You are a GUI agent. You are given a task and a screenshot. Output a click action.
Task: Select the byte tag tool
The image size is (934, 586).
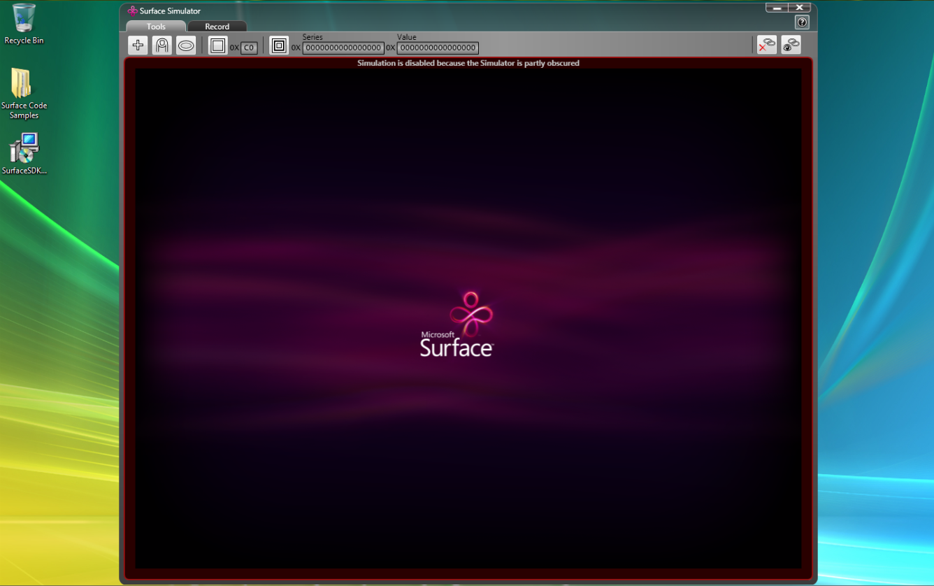coord(218,45)
